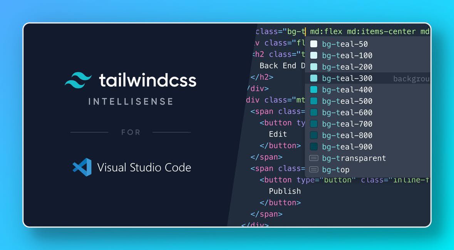The height and width of the screenshot is (250, 454).
Task: Select bg-teal-500 completion entry
Action: 368,101
